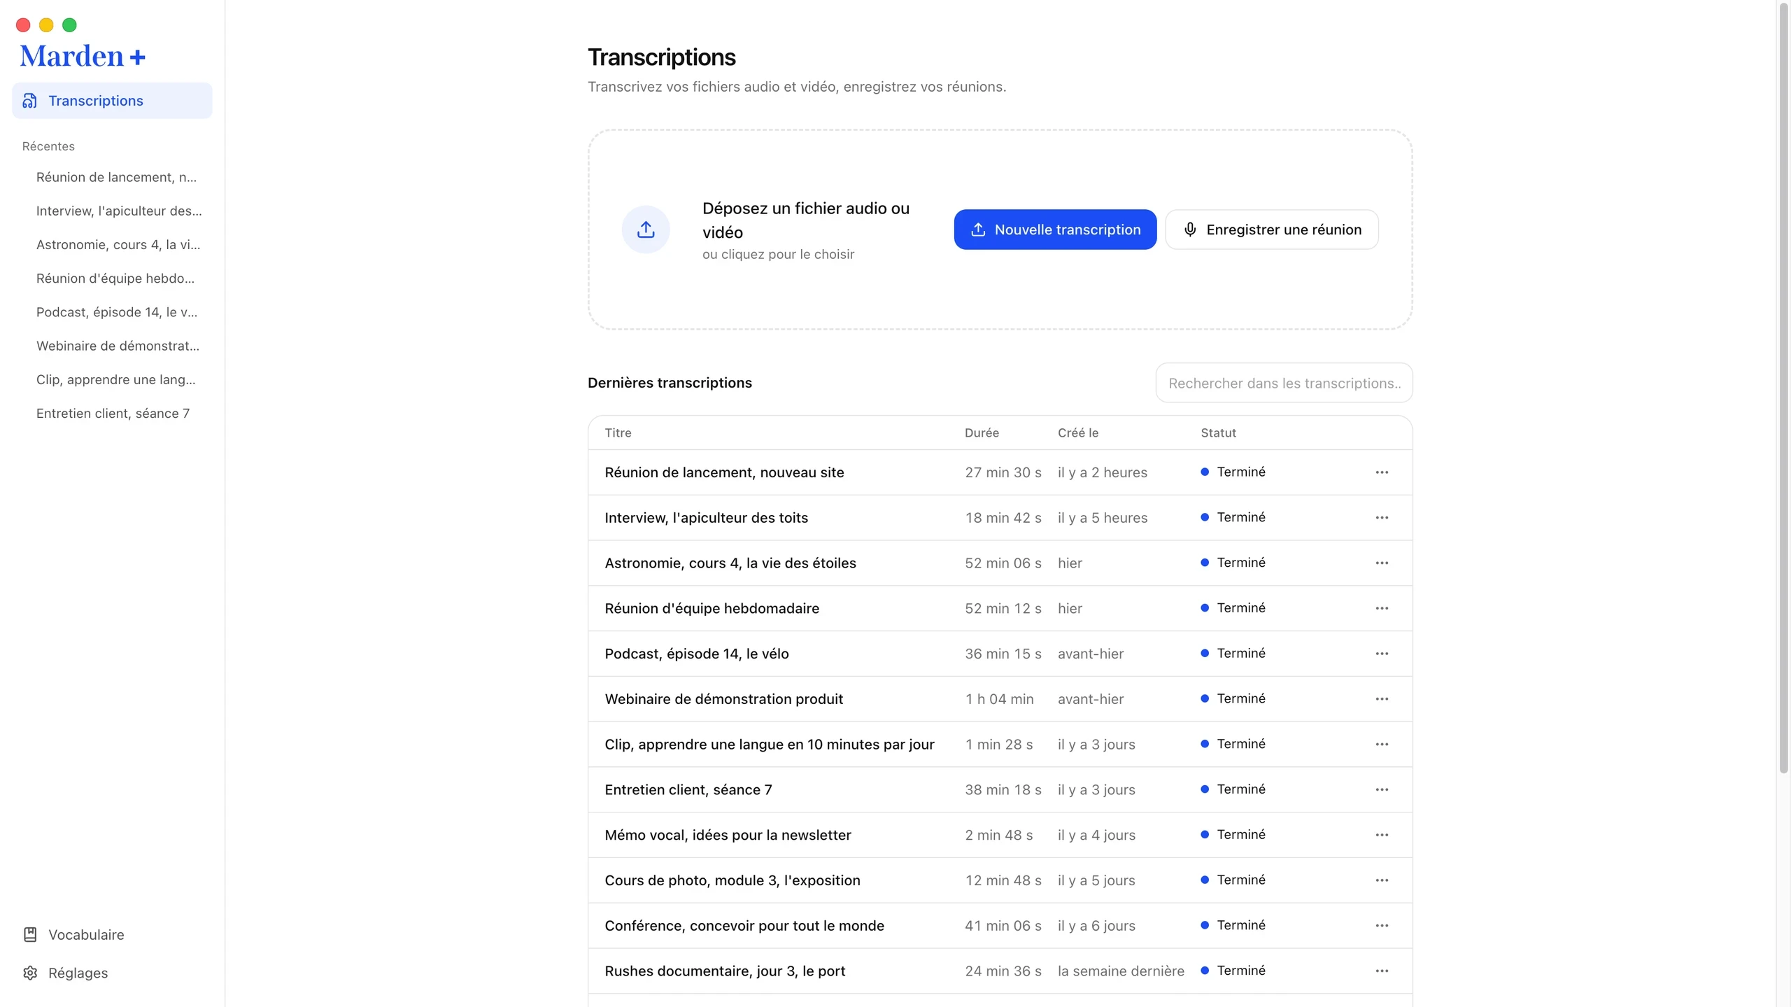This screenshot has width=1791, height=1007.
Task: Open recent item Astronomie, cours 4 in sidebar
Action: click(x=118, y=244)
